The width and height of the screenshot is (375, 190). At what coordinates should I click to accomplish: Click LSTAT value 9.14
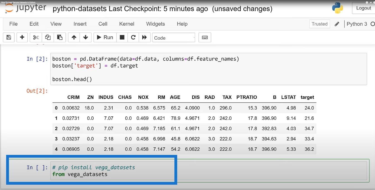coord(291,118)
